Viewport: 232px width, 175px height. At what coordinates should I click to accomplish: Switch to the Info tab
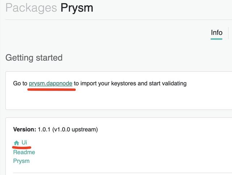pos(217,33)
